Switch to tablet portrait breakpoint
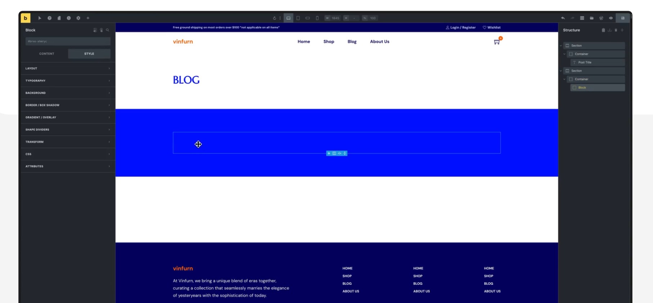The width and height of the screenshot is (653, 303). (298, 18)
